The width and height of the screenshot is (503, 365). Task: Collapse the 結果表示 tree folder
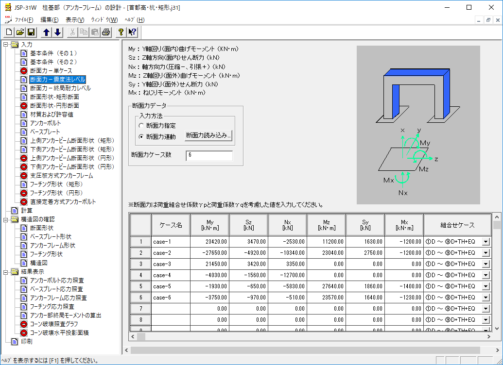(x=5, y=272)
